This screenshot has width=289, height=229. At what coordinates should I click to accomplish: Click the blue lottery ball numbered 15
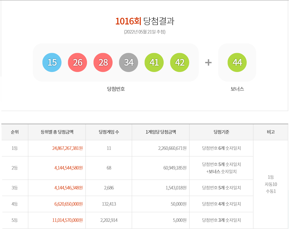pyautogui.click(x=52, y=62)
